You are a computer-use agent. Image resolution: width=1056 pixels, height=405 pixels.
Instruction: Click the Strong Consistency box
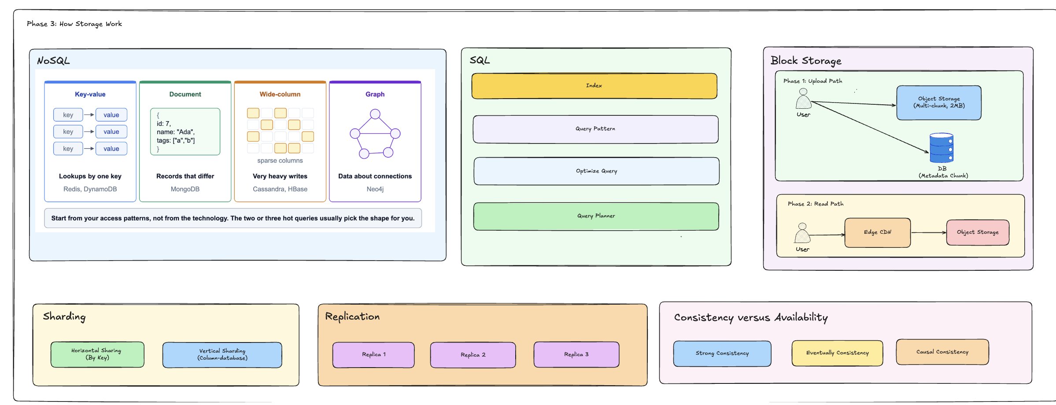click(722, 353)
